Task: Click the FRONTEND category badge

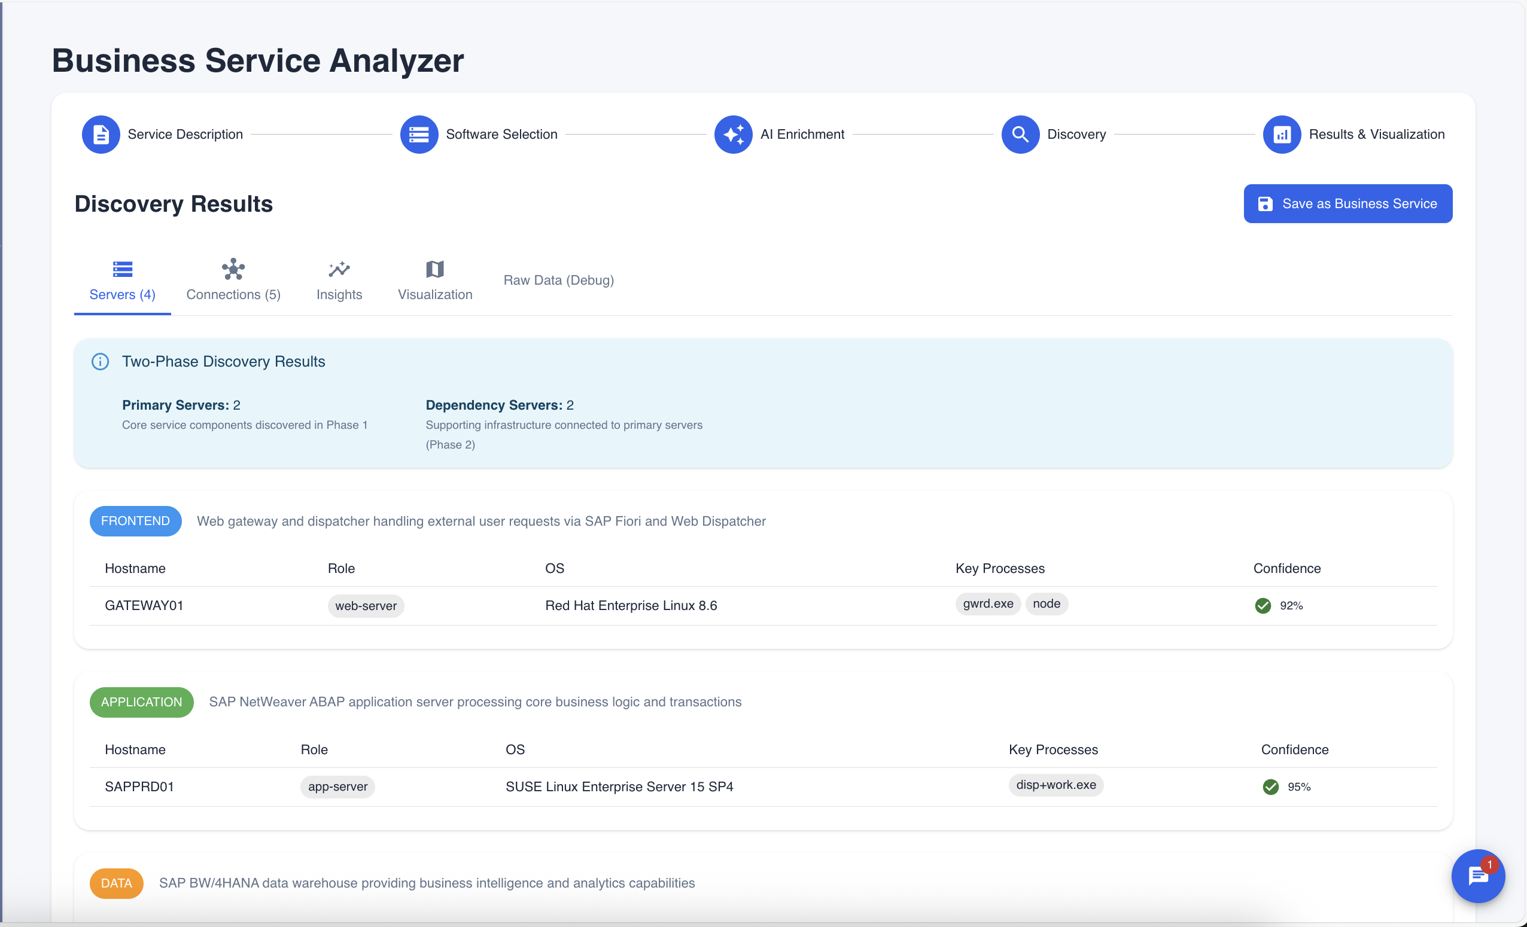Action: pos(135,521)
